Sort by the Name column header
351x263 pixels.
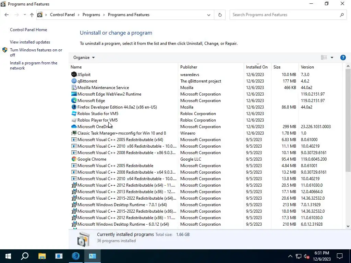pyautogui.click(x=123, y=67)
